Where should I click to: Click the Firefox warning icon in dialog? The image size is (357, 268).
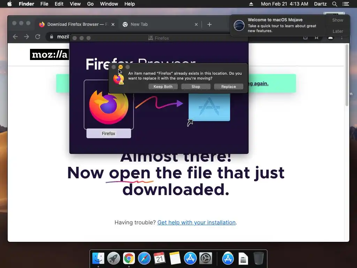click(119, 79)
